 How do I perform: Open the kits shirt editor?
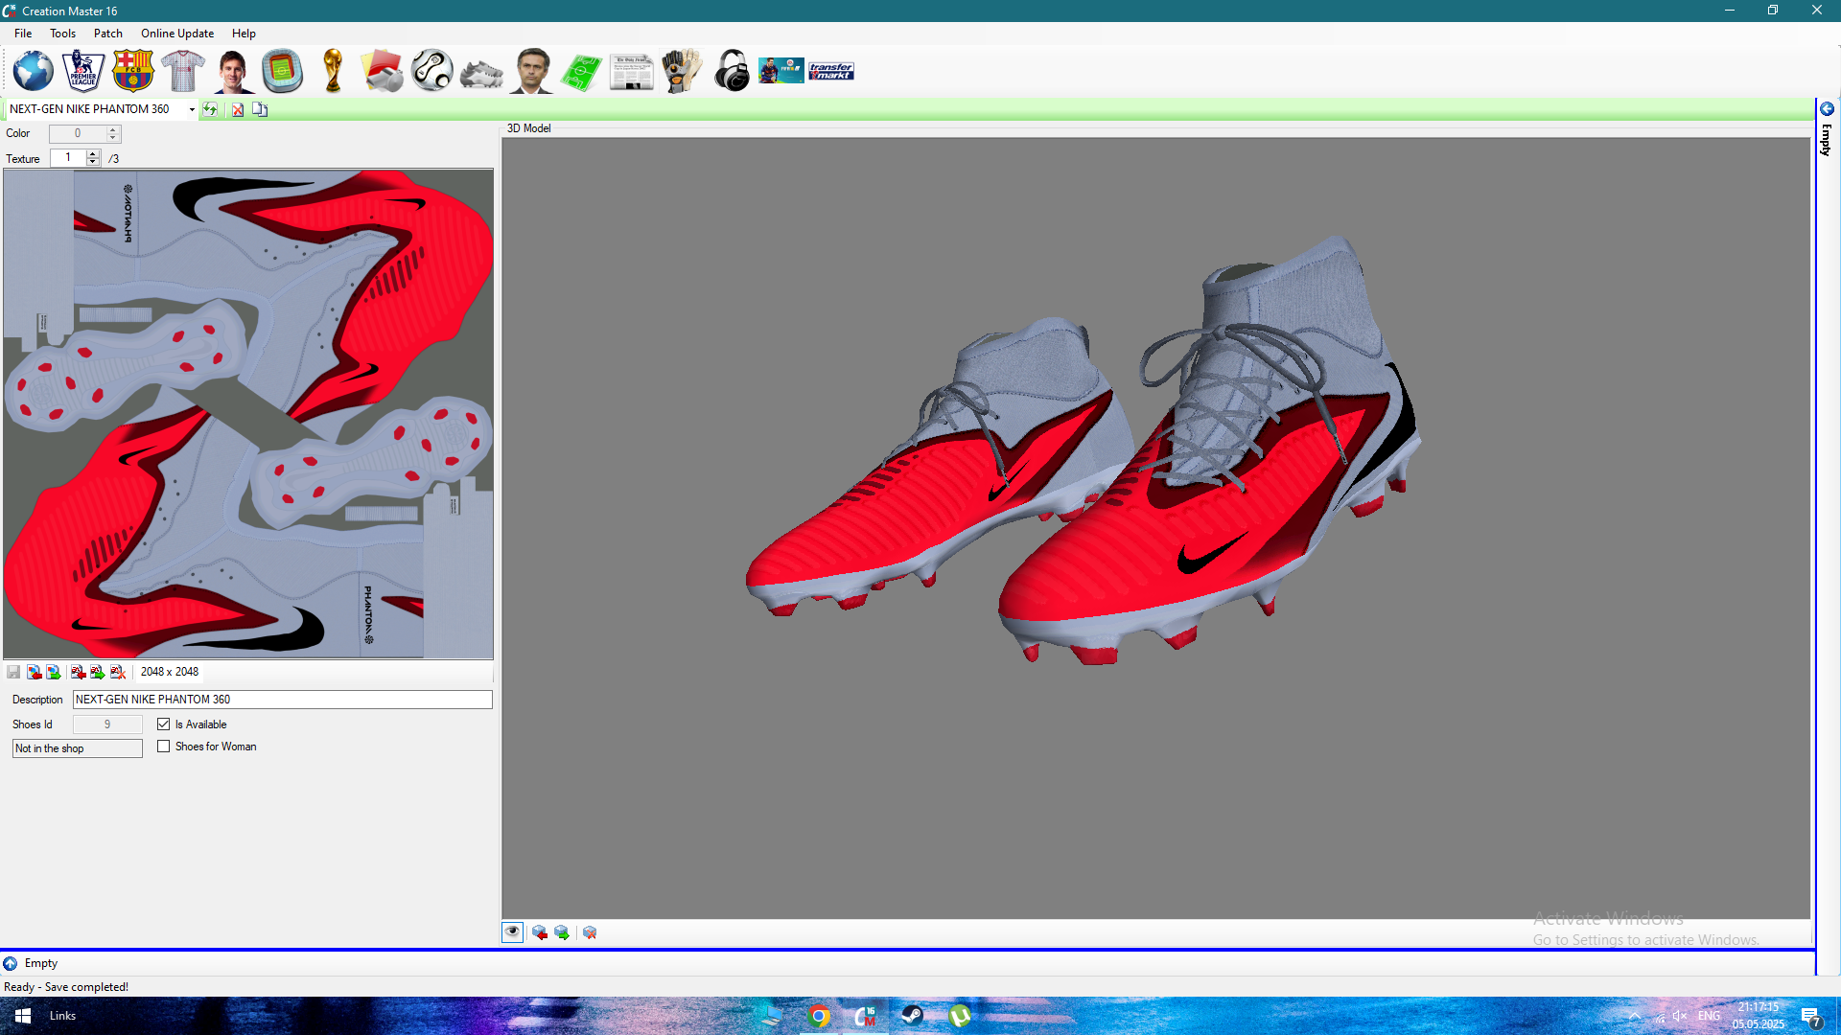(183, 72)
